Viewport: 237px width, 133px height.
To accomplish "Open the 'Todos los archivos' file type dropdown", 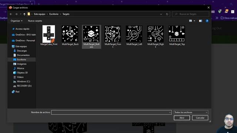I will [191, 112].
